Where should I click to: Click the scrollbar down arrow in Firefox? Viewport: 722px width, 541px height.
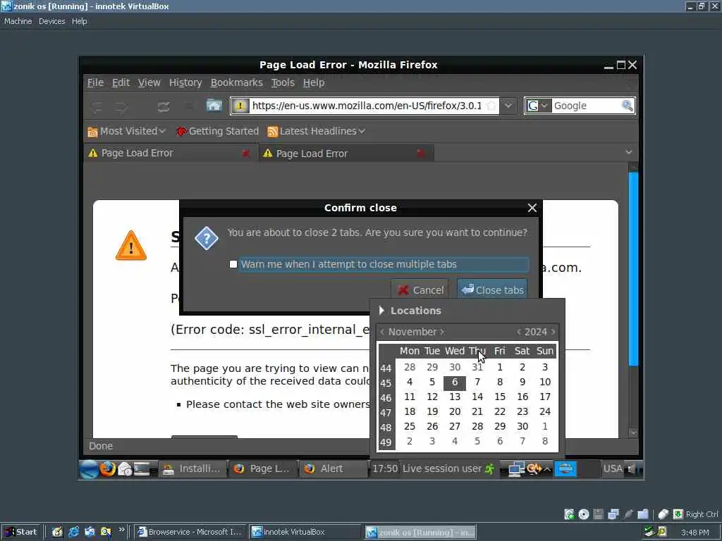click(x=633, y=433)
